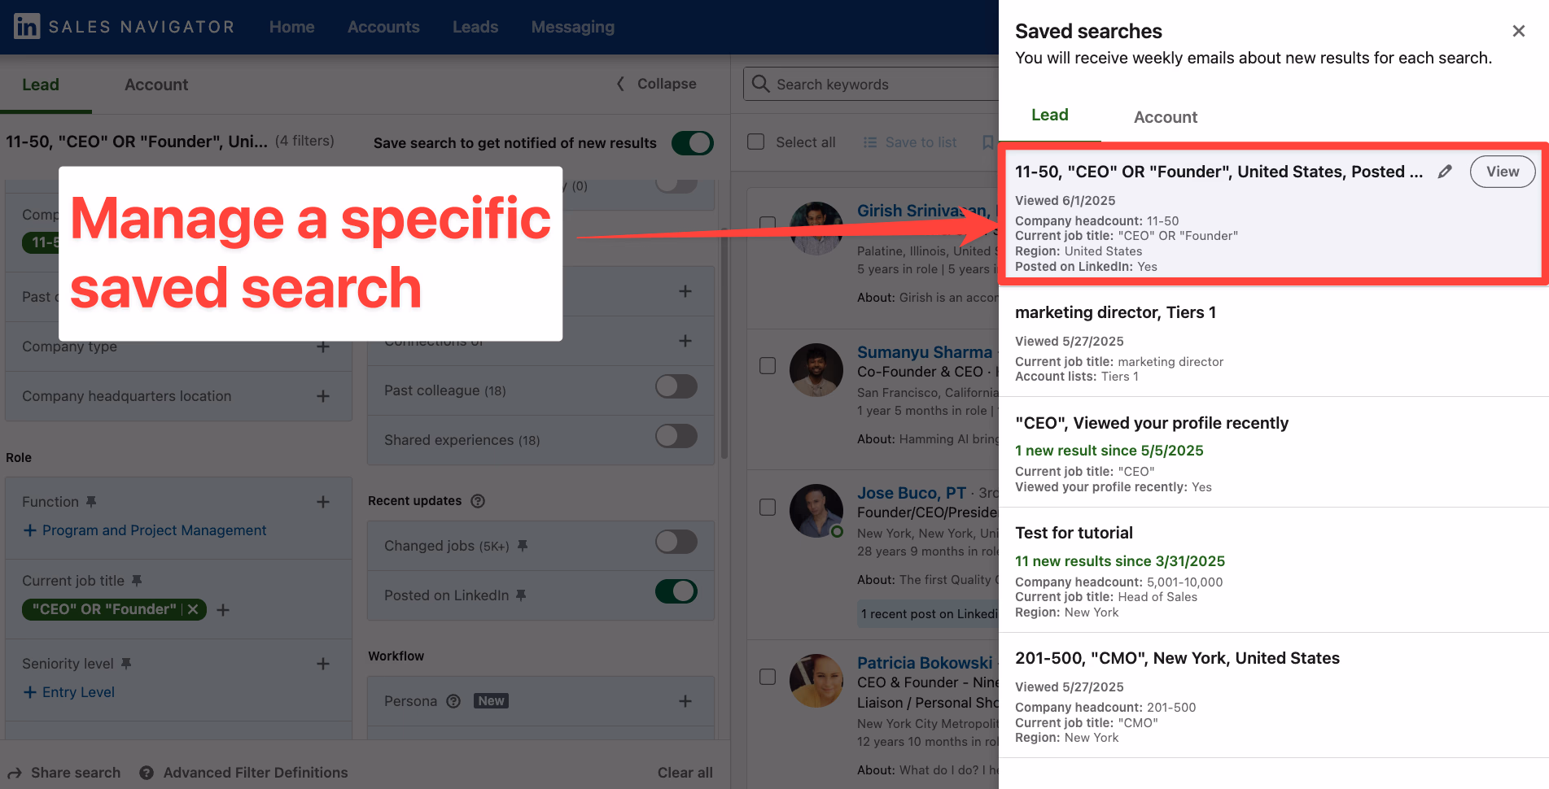This screenshot has height=789, width=1549.
Task: Check the Select all checkbox
Action: (x=756, y=142)
